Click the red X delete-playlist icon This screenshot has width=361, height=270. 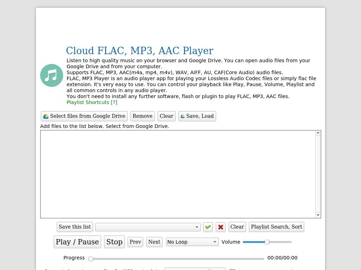221,227
